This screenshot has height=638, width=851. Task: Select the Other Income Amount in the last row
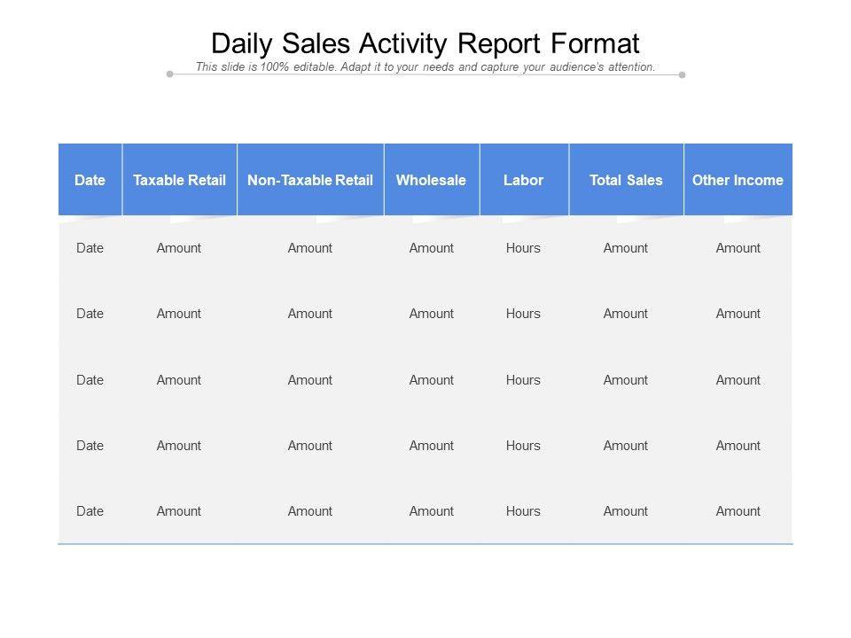pyautogui.click(x=738, y=511)
